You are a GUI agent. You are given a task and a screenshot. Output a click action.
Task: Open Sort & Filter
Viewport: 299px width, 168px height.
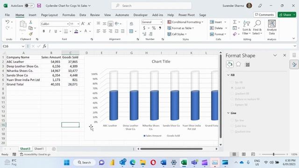247,28
